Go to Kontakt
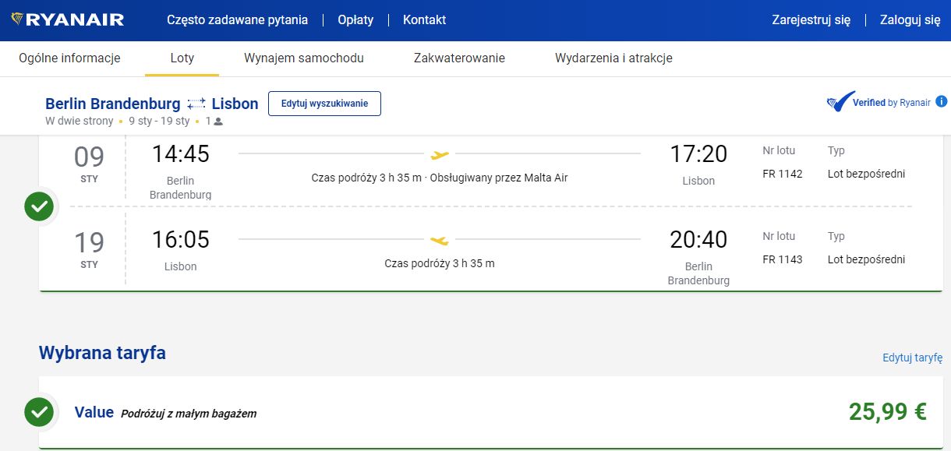Screen dimensions: 951x451 point(424,19)
